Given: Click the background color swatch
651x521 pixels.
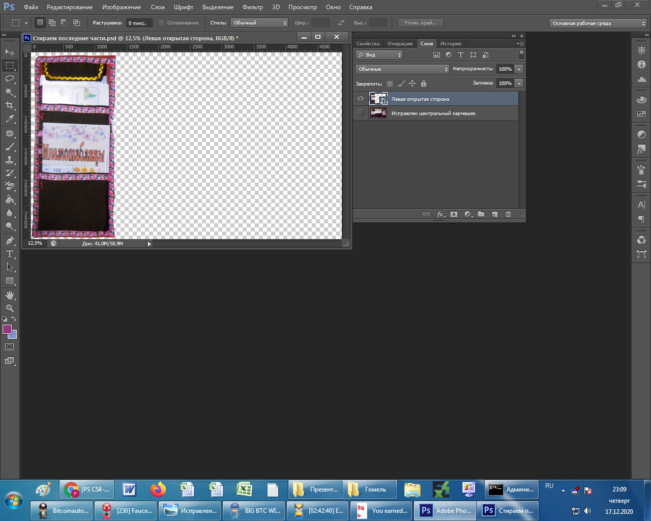Looking at the screenshot, I should click(13, 335).
